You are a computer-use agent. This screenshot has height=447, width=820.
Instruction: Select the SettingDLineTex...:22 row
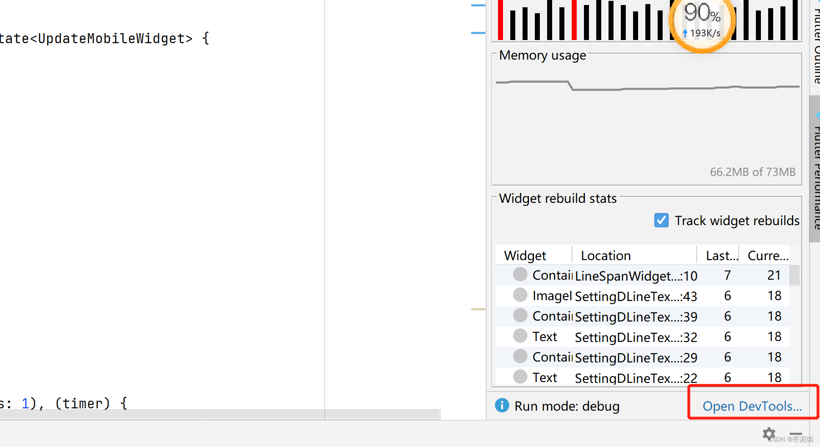pos(643,377)
